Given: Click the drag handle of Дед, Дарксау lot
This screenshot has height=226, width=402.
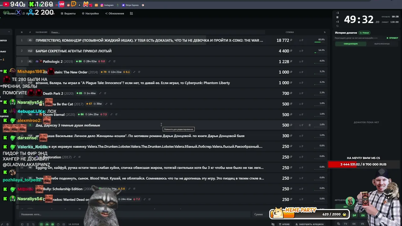Looking at the screenshot, I should point(30,125).
